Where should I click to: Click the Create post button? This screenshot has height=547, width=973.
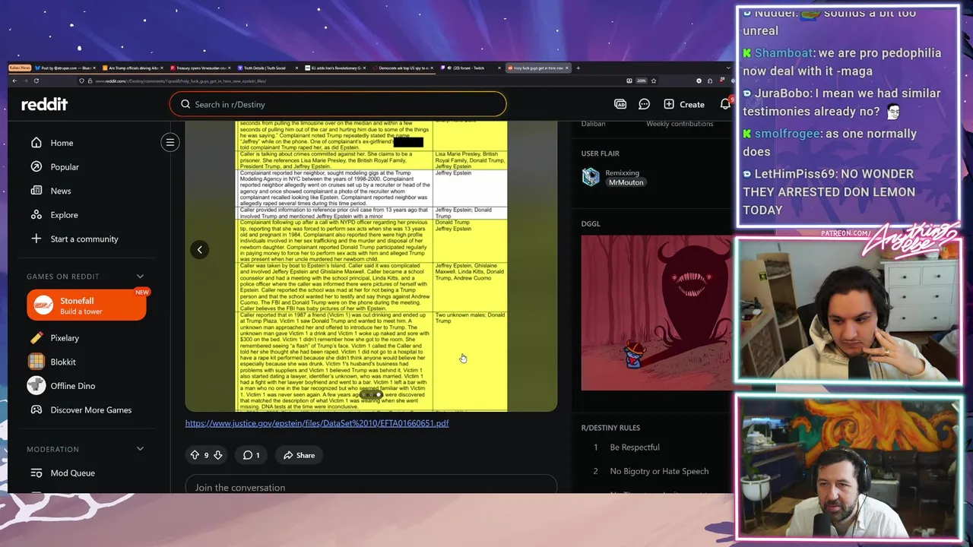(x=683, y=104)
